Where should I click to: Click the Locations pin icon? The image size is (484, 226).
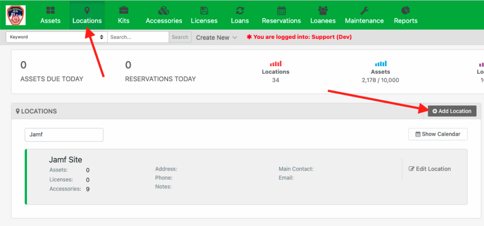(x=87, y=10)
